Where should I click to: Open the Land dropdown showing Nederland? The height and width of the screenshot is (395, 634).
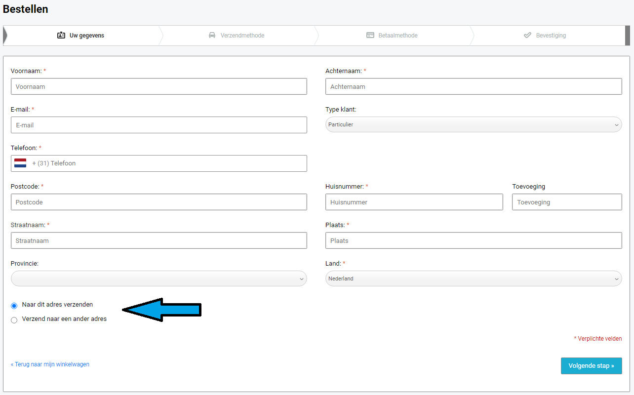click(473, 279)
